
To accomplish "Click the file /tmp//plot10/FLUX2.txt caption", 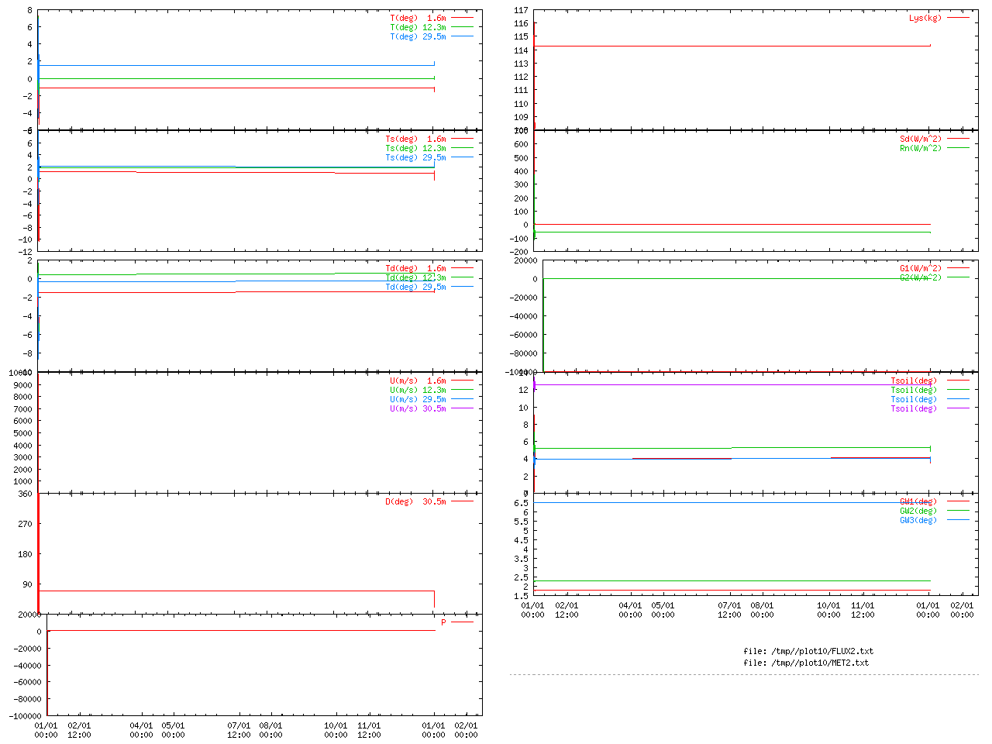I will pyautogui.click(x=808, y=651).
